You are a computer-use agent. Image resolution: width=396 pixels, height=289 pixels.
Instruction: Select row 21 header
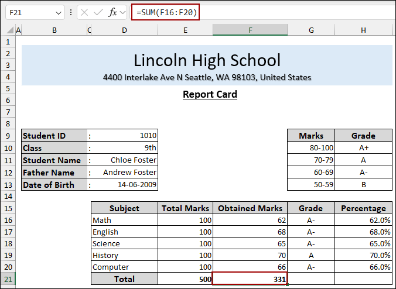pos(8,279)
